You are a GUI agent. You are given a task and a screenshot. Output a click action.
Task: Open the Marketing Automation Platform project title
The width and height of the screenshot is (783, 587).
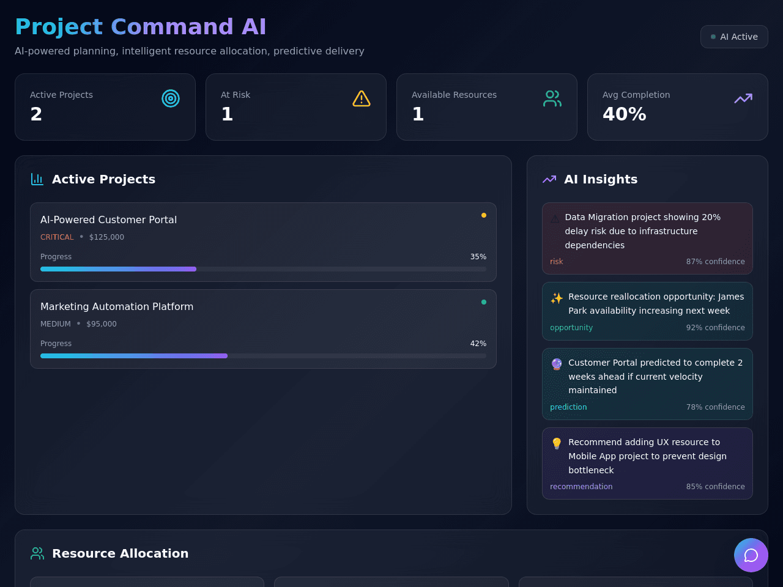(117, 306)
